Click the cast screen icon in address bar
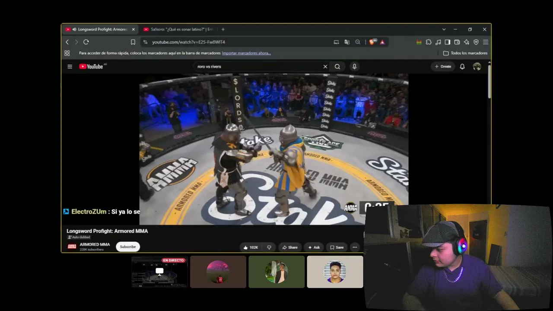This screenshot has width=553, height=311. (x=336, y=42)
